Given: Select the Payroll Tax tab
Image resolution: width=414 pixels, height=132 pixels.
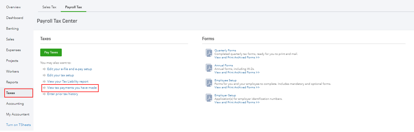Looking at the screenshot, I should pyautogui.click(x=73, y=7).
